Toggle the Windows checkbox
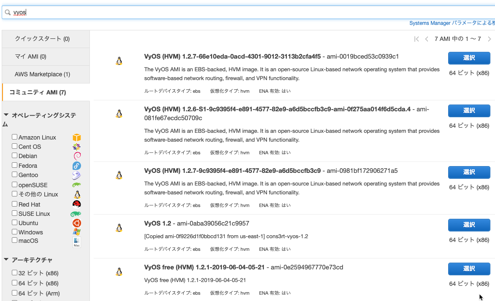Image resolution: width=495 pixels, height=301 pixels. click(x=14, y=231)
